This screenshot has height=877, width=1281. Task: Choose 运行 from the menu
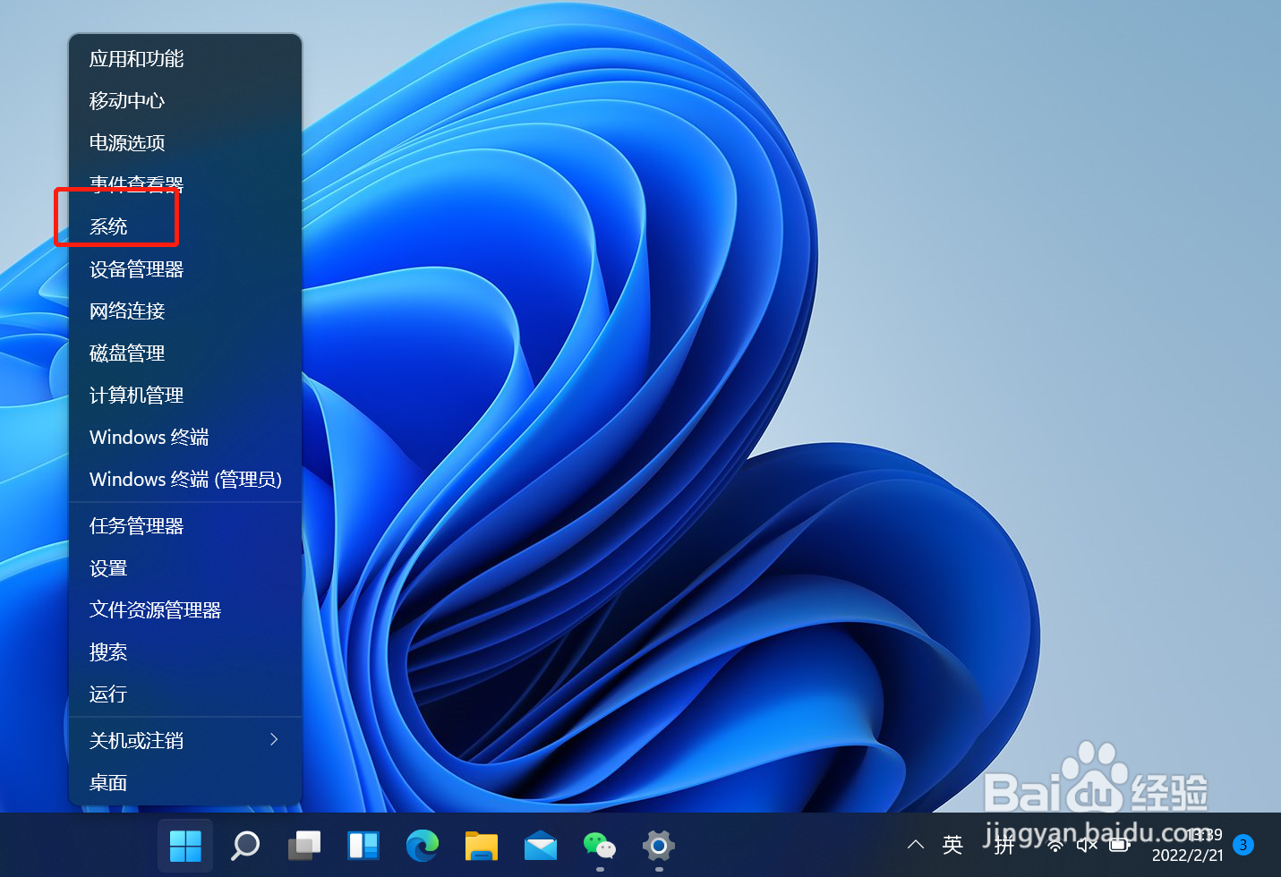point(107,694)
